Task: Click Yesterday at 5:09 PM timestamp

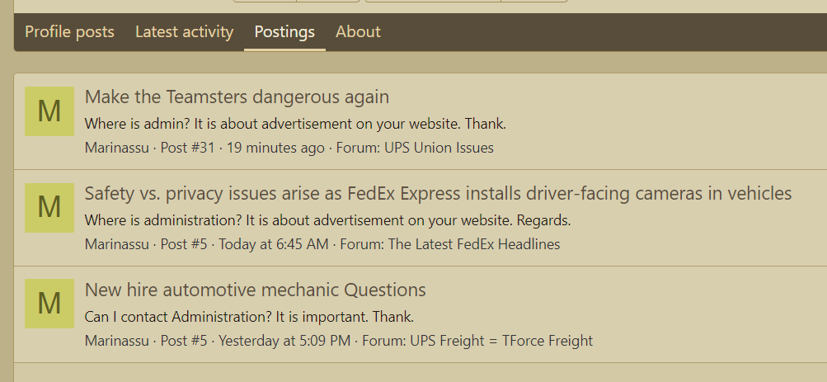Action: 284,341
